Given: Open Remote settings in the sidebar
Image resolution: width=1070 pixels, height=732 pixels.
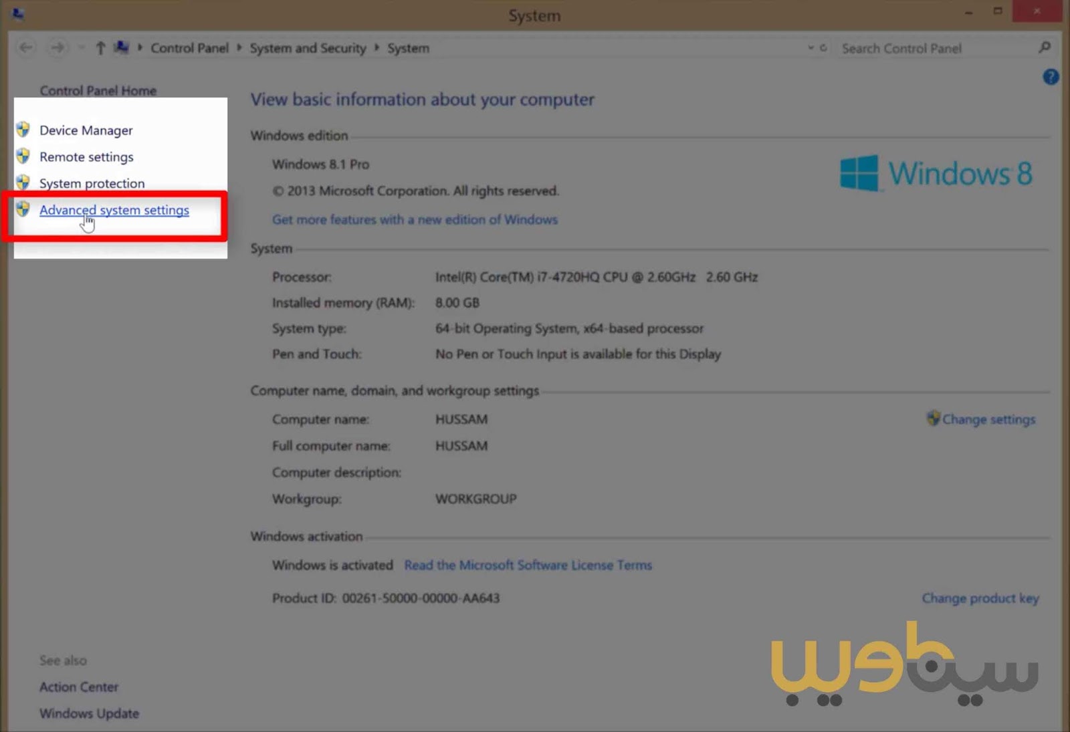Looking at the screenshot, I should (x=86, y=157).
